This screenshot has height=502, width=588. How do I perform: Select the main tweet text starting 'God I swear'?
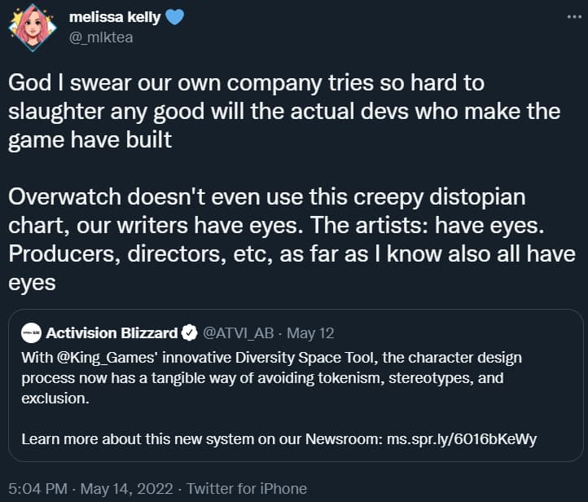click(x=284, y=112)
